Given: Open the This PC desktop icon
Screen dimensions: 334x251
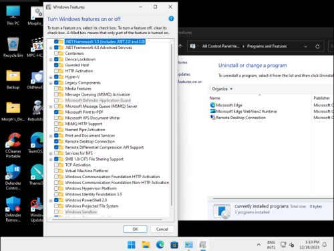Looking at the screenshot, I should coord(13,15).
